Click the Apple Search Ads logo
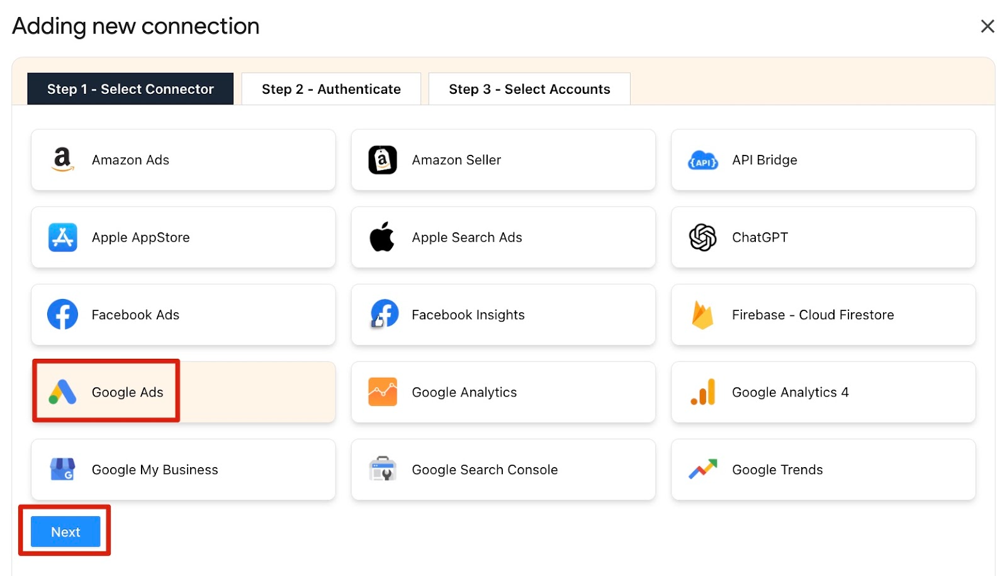 click(382, 237)
